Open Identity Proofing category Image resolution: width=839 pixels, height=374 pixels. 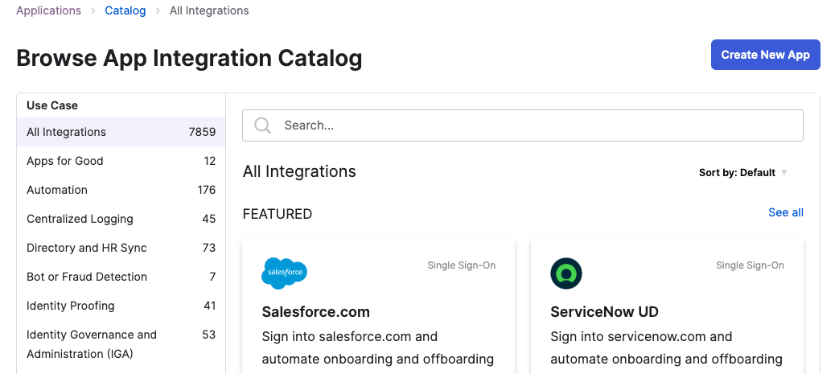[121, 306]
